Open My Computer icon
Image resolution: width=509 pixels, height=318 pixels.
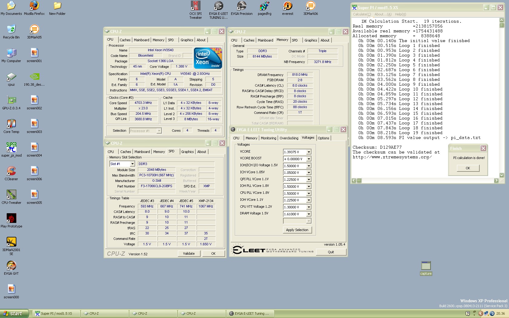click(x=11, y=55)
